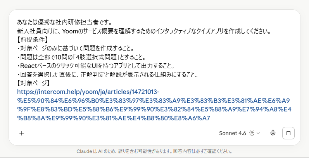This screenshot has width=309, height=158.
Task: Open the plus attachment menu
Action: [22, 133]
